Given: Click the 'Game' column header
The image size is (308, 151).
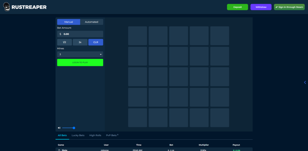Looking at the screenshot, I should 61,145.
